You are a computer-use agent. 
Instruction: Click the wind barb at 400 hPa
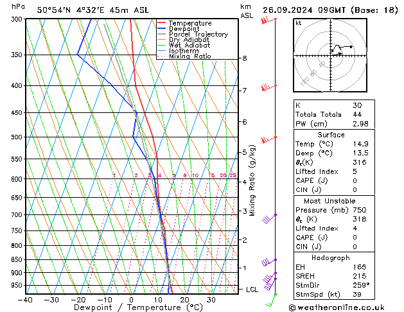coord(268,87)
